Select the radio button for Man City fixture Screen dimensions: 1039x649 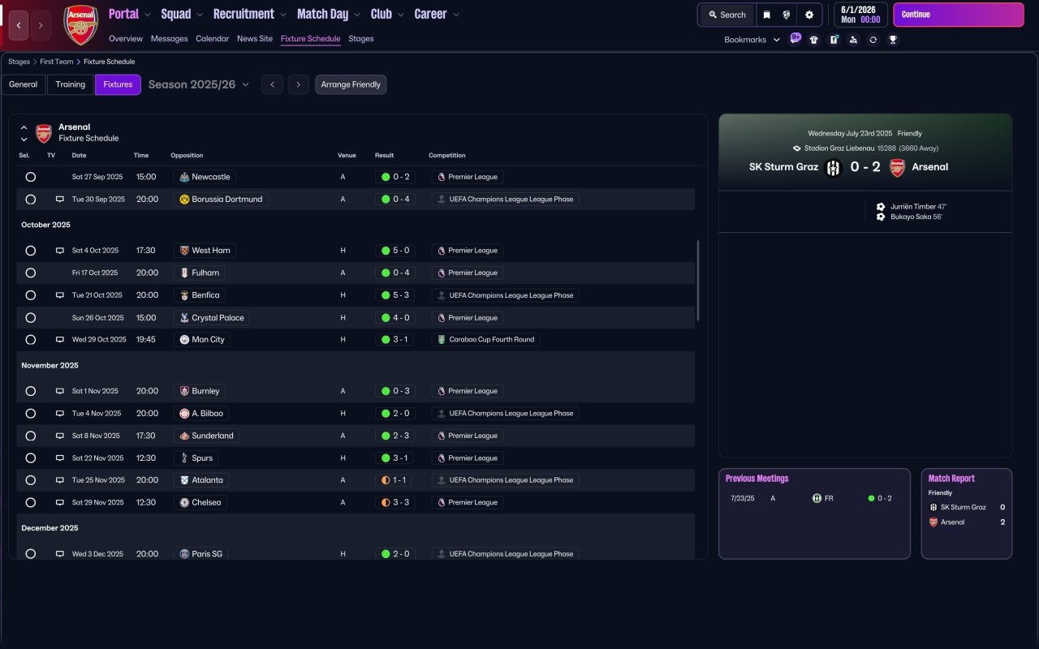[x=30, y=340]
